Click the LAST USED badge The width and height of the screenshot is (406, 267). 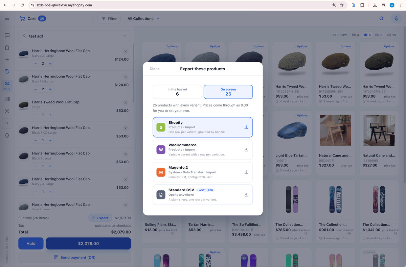click(205, 190)
